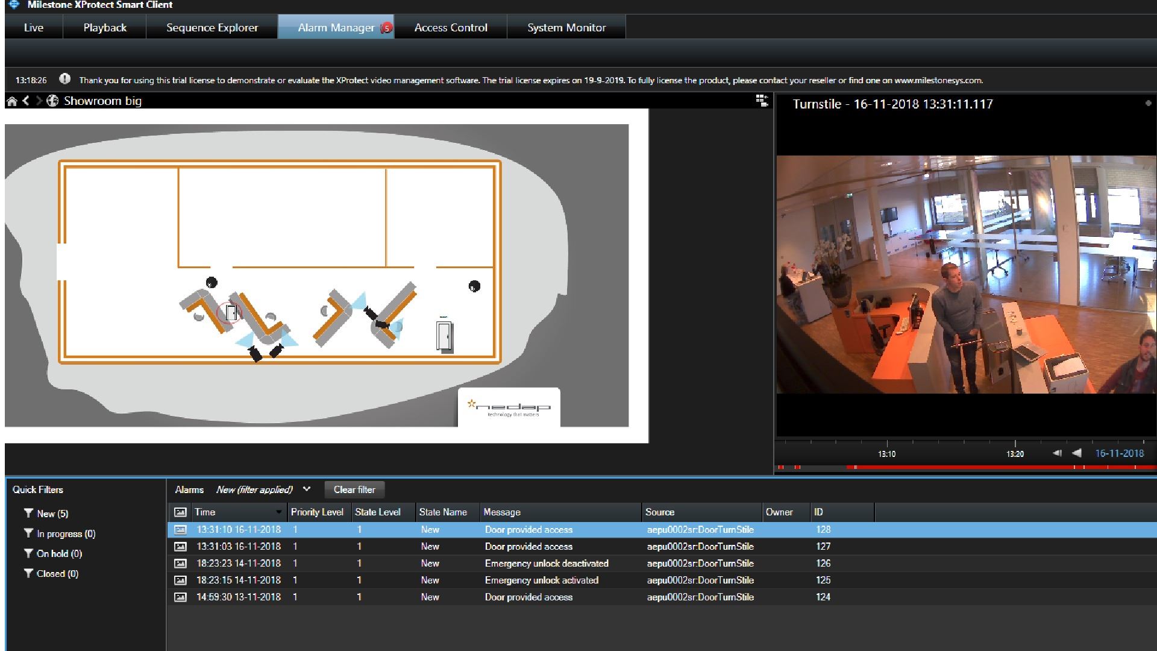
Task: Switch to the Live tab
Action: click(34, 28)
